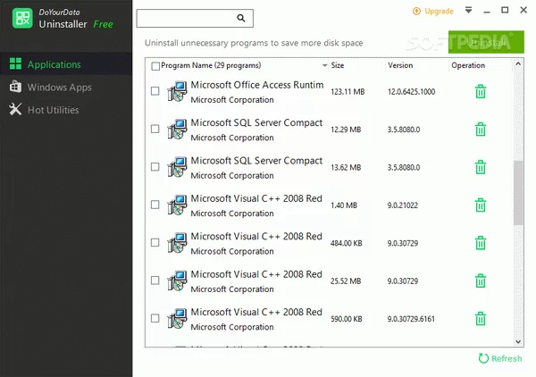
Task: Click the green Uninstall button
Action: tap(486, 42)
